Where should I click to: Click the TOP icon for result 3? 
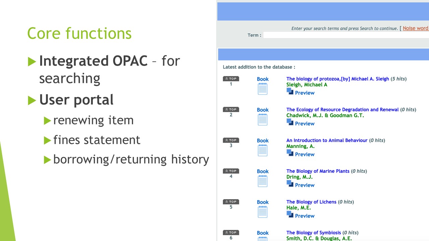tap(231, 140)
